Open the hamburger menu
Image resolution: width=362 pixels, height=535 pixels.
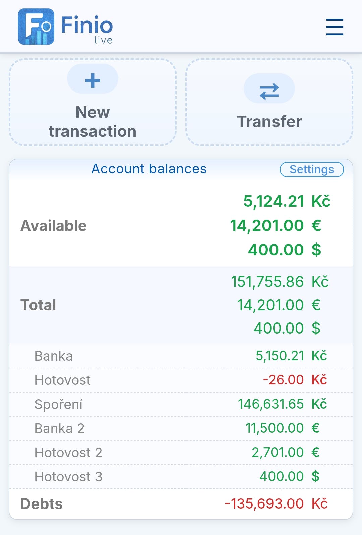click(x=335, y=27)
